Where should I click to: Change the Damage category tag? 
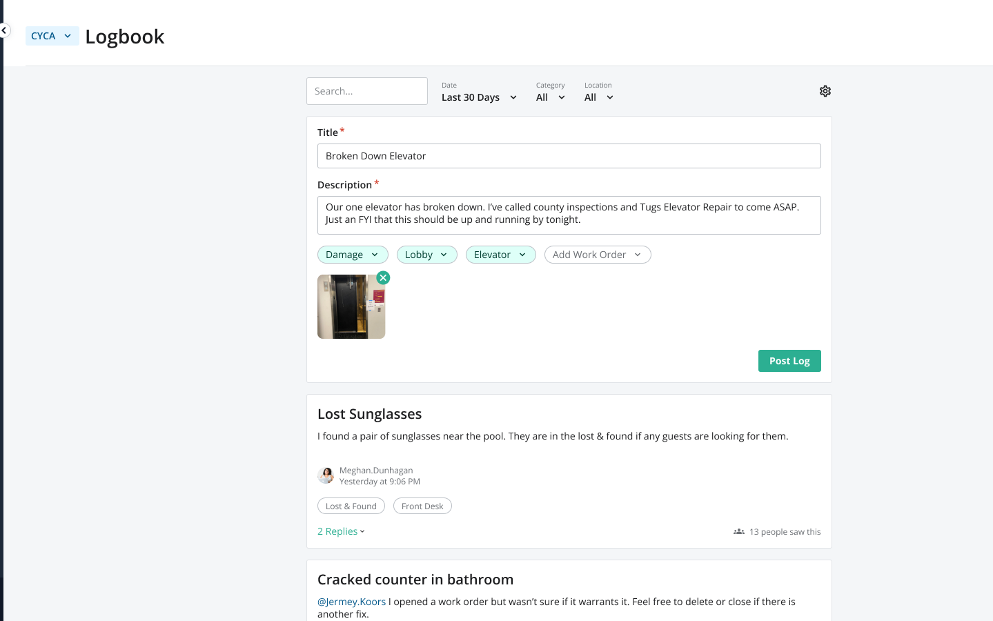(352, 255)
